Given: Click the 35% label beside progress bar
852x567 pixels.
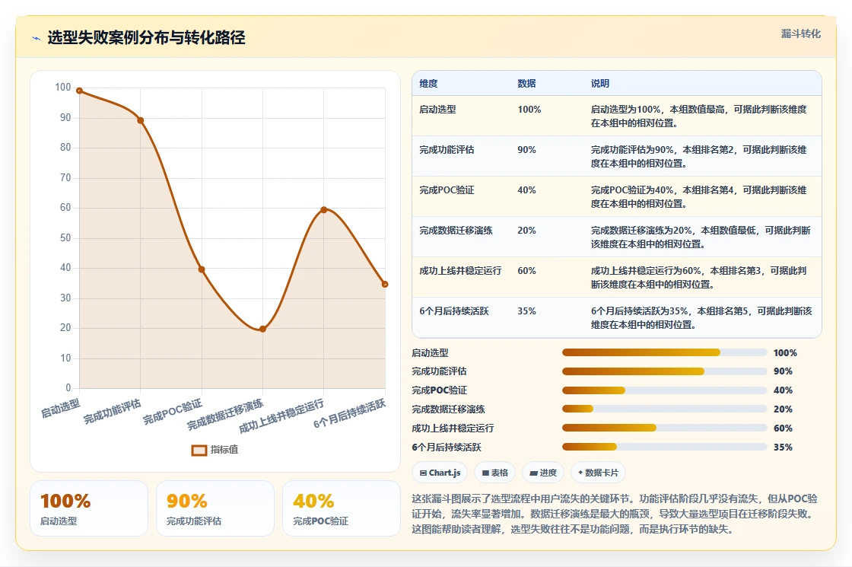Looking at the screenshot, I should (783, 447).
